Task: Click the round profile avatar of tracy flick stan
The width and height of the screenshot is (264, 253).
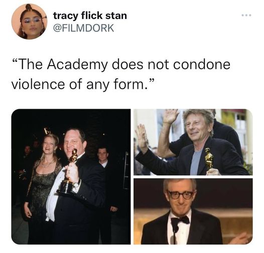Action: pos(30,22)
